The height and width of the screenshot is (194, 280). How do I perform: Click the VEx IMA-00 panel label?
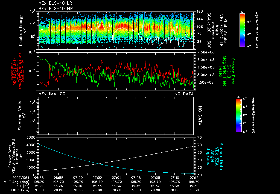click(52, 94)
